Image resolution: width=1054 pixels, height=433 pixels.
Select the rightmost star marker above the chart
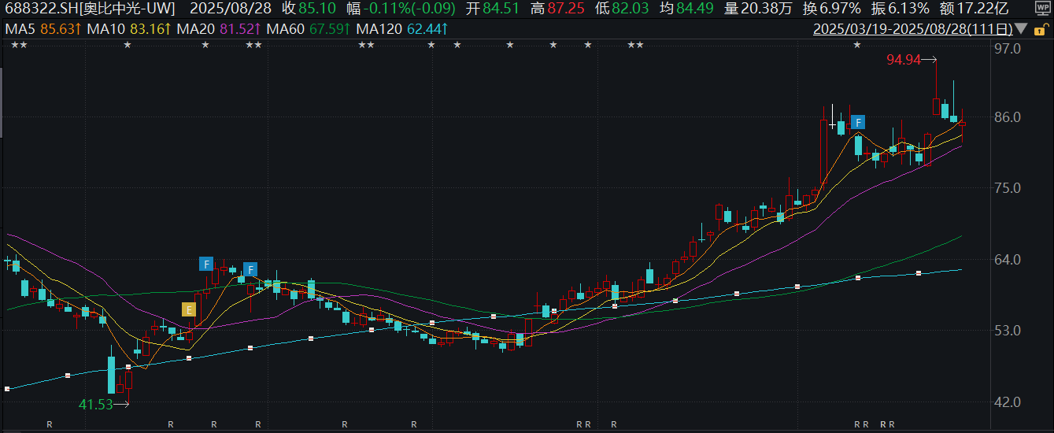pyautogui.click(x=857, y=45)
